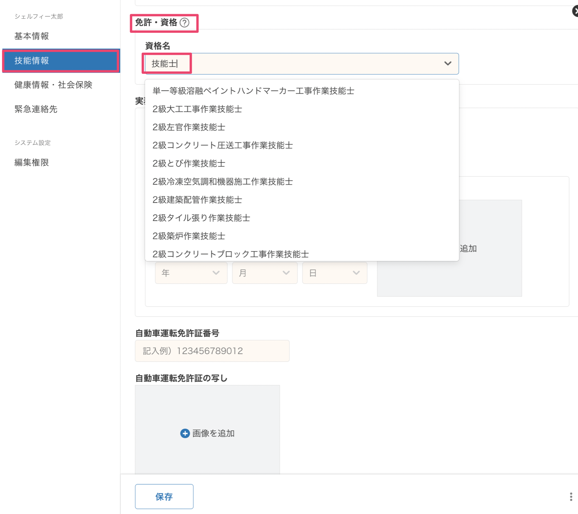This screenshot has height=514, width=578.
Task: Collapse the 資格名 dropdown with chevron arrow
Action: pos(448,64)
